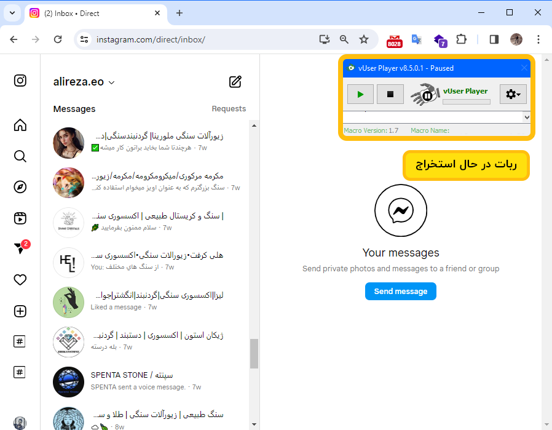Click the page scrollbar up arrow
Screen dimensions: 552x430
click(x=546, y=60)
